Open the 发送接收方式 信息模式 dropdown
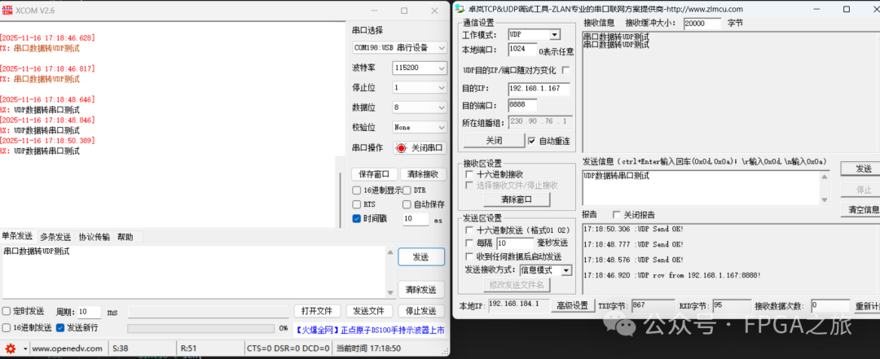 [x=545, y=269]
